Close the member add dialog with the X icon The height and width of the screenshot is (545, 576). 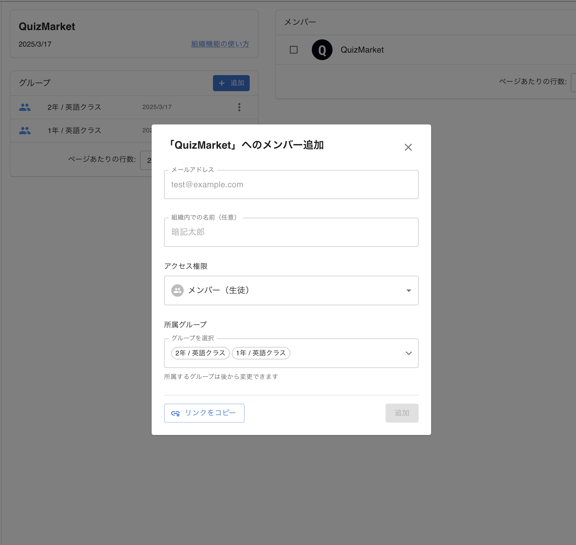pyautogui.click(x=408, y=147)
